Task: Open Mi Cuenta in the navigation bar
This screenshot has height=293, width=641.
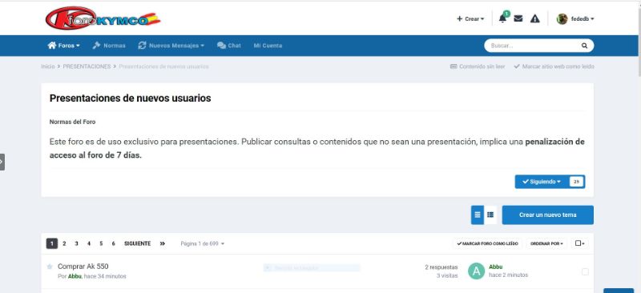Action: (x=268, y=46)
